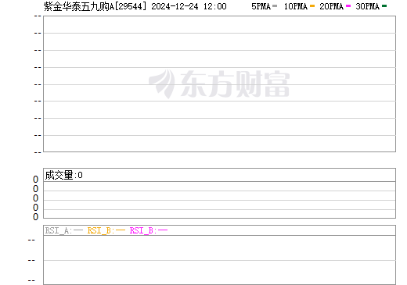Click the 东方财富 watermark logo icon
This screenshot has height=285, width=407.
point(162,84)
